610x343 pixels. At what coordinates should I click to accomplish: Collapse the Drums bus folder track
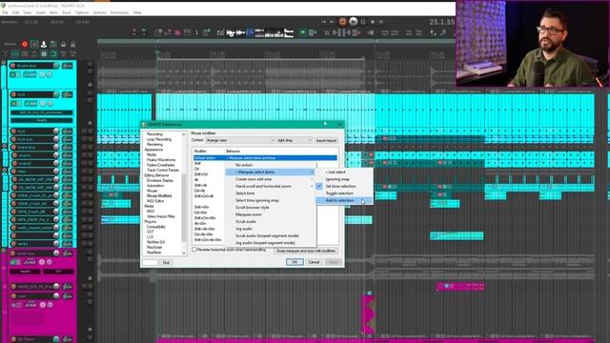(x=4, y=63)
